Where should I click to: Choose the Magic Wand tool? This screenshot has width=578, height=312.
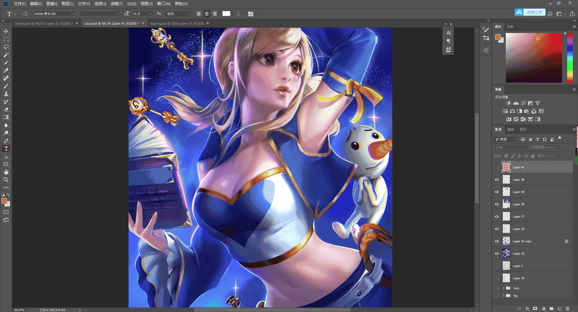6,55
